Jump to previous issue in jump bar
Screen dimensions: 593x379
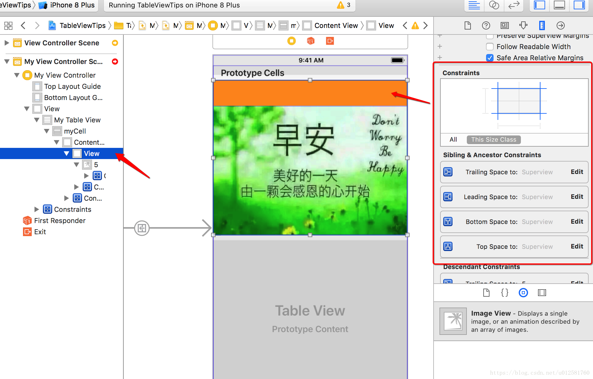pos(405,25)
